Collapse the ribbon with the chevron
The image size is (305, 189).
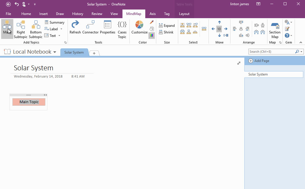[x=301, y=42]
